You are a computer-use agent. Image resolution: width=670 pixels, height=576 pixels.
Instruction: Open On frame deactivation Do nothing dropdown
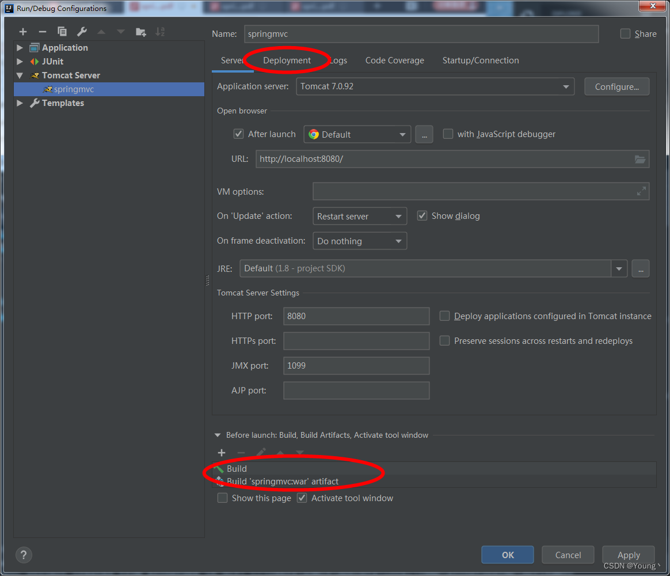click(x=360, y=241)
